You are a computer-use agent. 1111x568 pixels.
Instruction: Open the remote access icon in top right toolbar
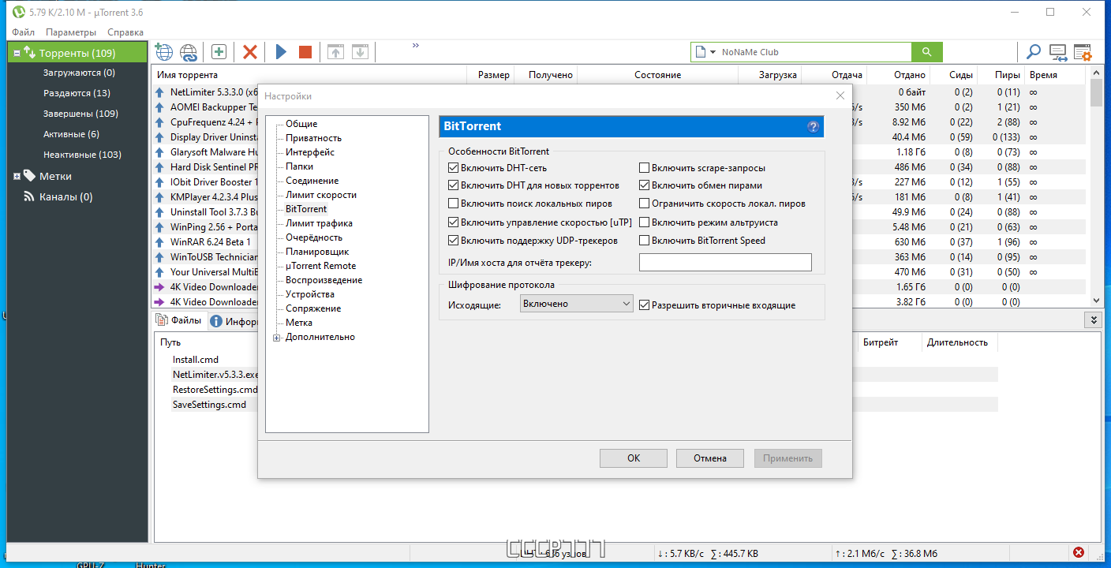(x=1058, y=52)
